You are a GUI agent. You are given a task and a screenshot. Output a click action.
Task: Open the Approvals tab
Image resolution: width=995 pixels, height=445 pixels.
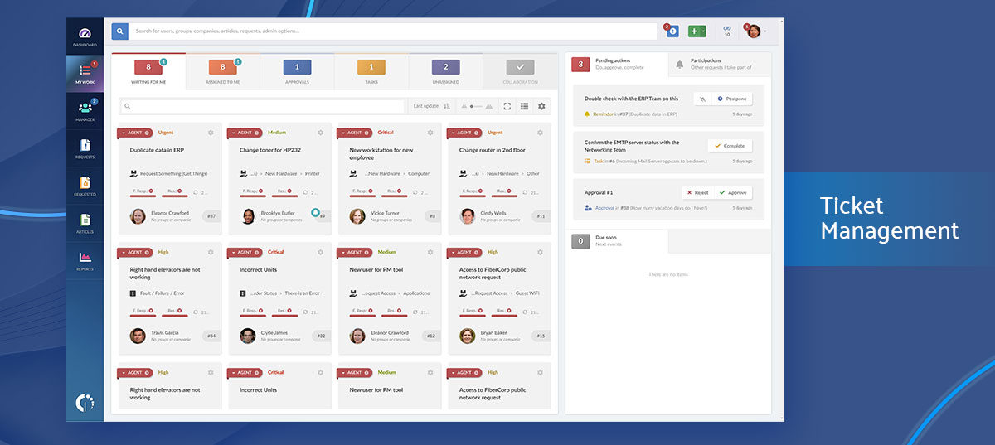coord(297,71)
